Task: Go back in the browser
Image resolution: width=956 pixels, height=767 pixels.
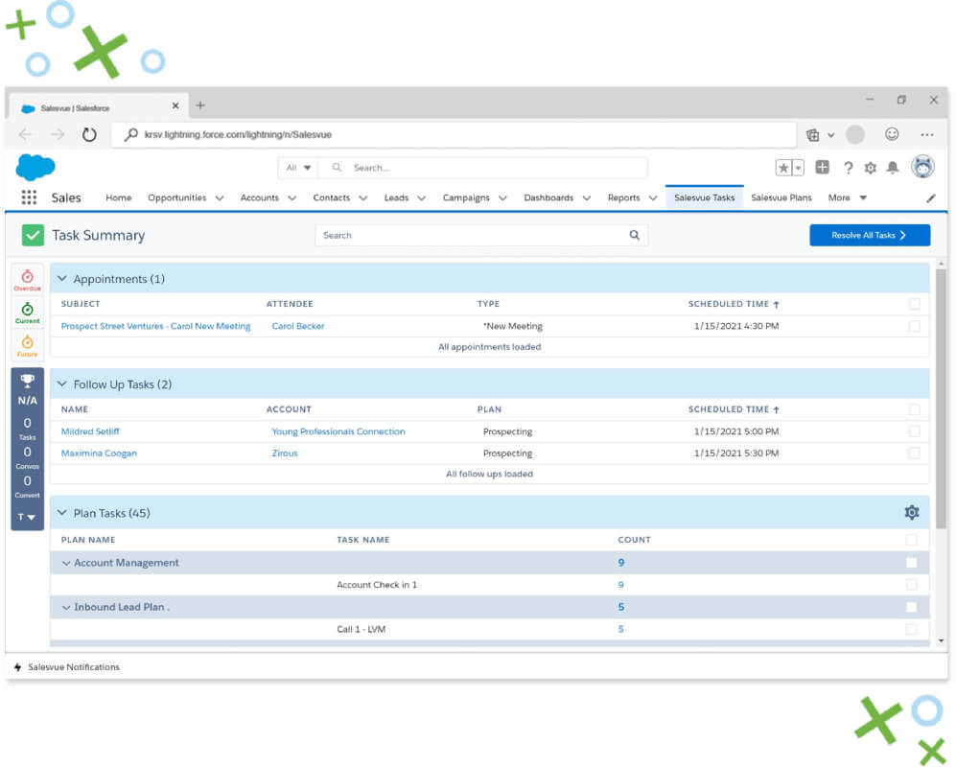Action: 26,135
